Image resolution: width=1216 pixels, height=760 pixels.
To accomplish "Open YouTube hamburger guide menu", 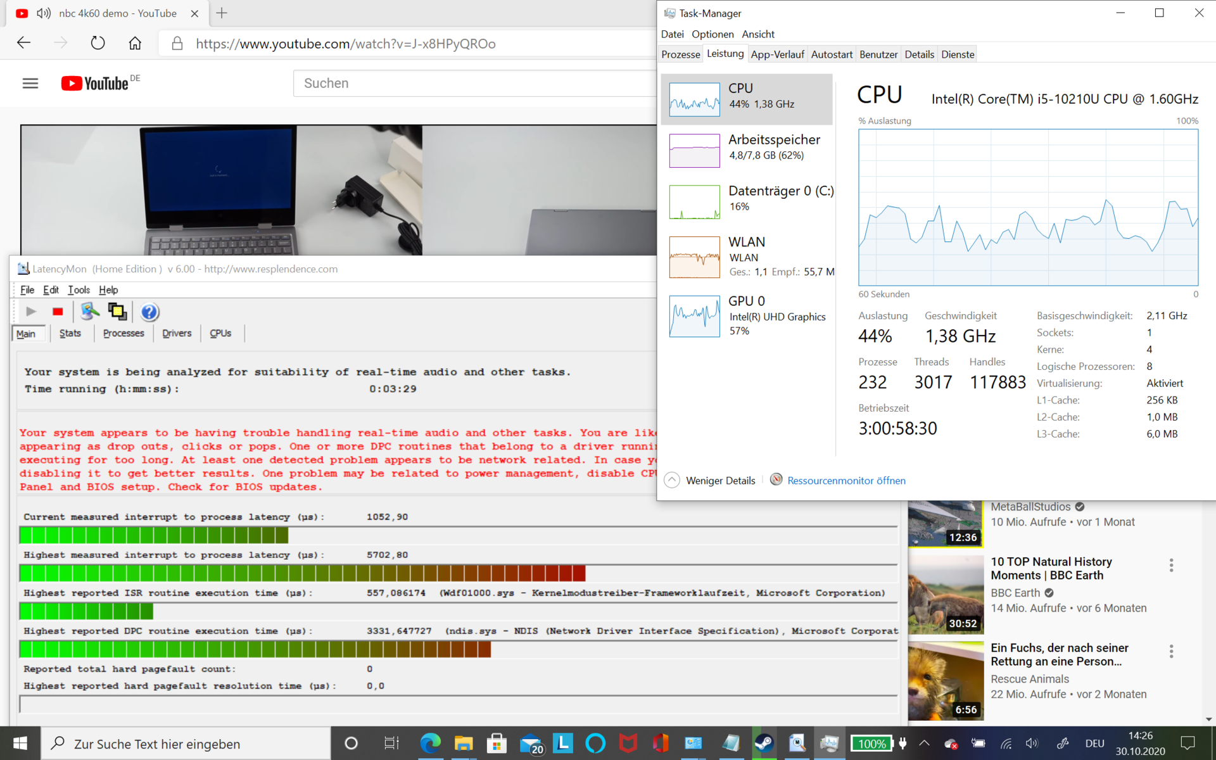I will (x=30, y=84).
